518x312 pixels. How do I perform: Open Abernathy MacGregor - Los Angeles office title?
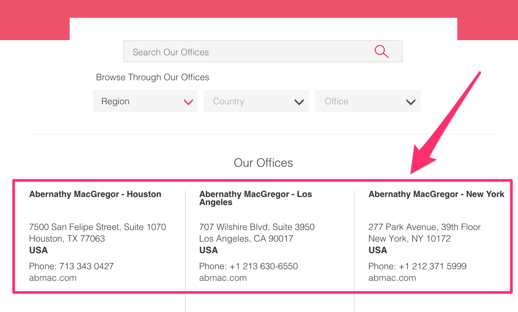click(255, 198)
